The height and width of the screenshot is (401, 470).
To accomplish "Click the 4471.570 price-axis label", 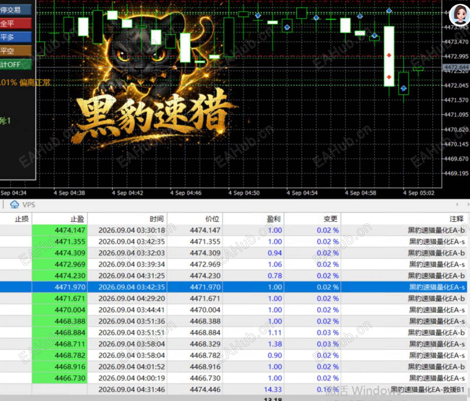I will (x=457, y=100).
